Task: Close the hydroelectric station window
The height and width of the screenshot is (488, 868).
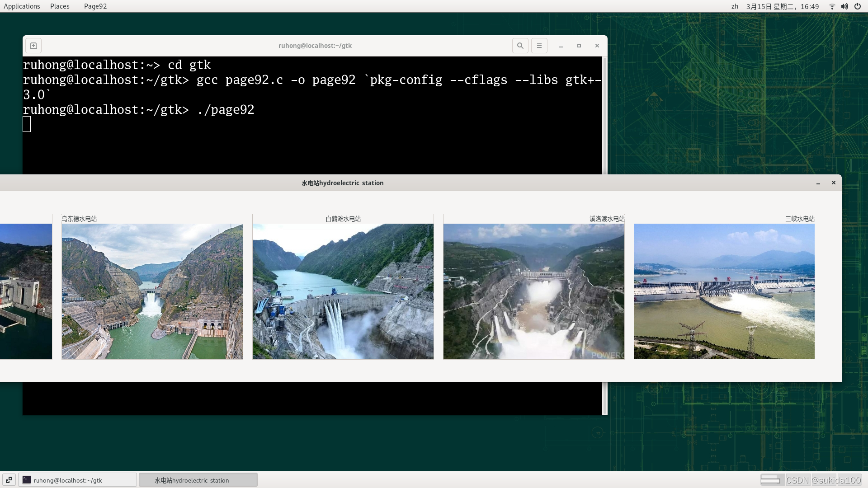Action: point(833,183)
